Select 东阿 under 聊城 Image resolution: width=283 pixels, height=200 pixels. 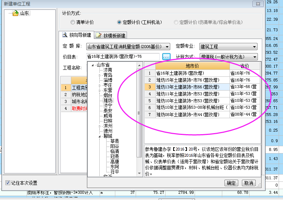pyautogui.click(x=115, y=167)
